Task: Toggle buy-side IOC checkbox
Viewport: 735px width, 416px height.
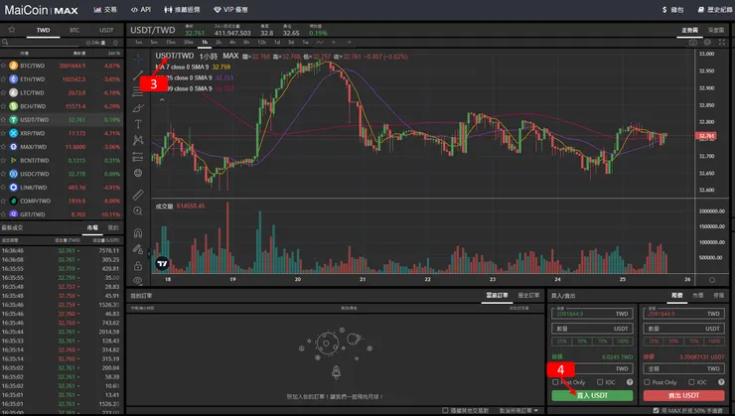Action: [600, 382]
